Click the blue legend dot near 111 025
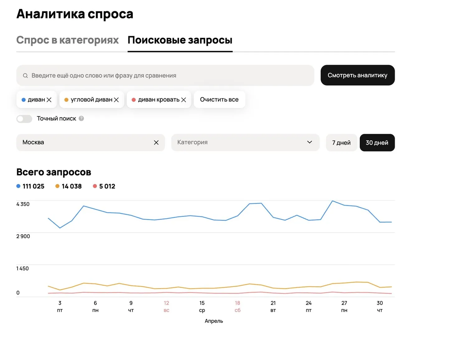 [x=18, y=186]
